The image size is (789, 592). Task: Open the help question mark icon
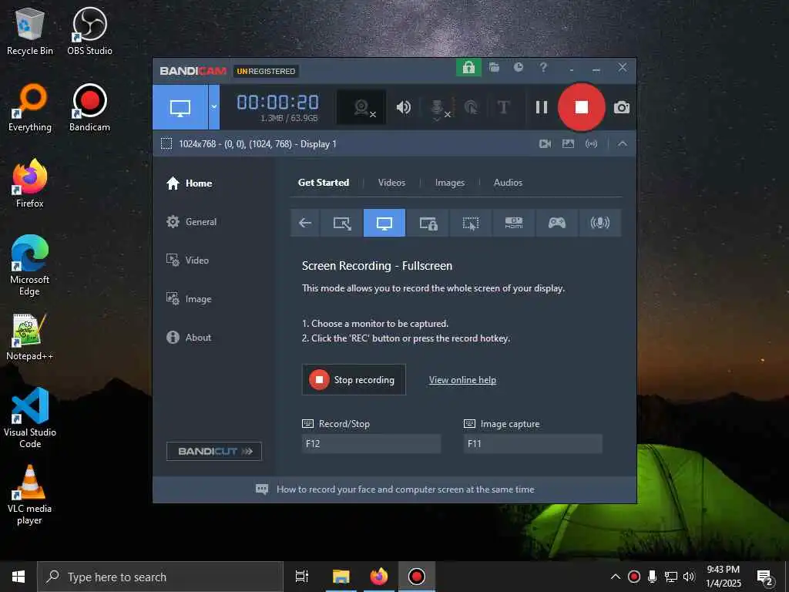click(543, 68)
